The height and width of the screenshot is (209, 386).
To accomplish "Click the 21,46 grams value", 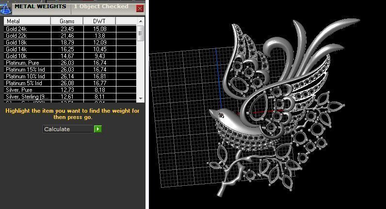I will point(67,36).
